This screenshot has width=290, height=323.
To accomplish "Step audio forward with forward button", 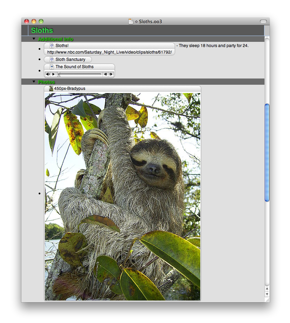I will pyautogui.click(x=111, y=74).
